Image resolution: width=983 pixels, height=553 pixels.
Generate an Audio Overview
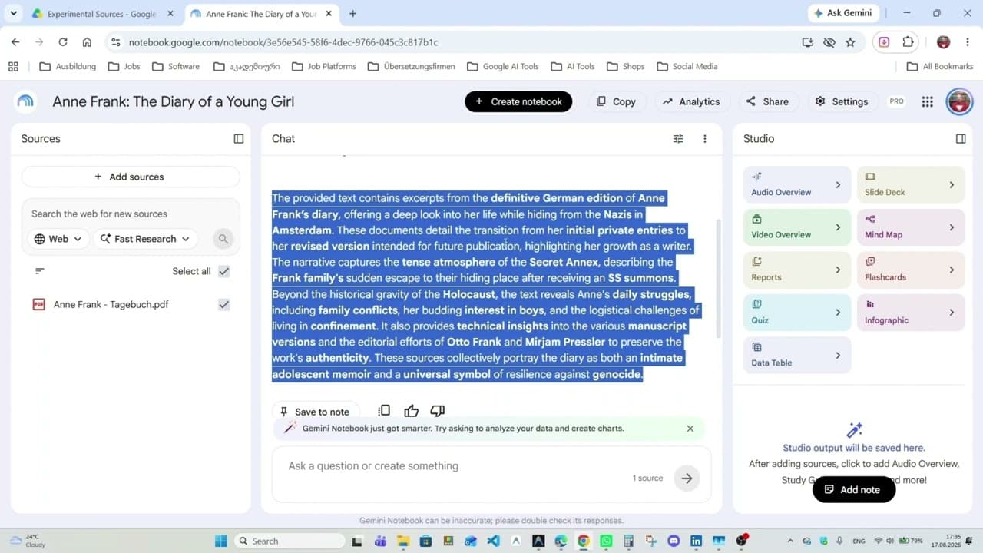(797, 184)
